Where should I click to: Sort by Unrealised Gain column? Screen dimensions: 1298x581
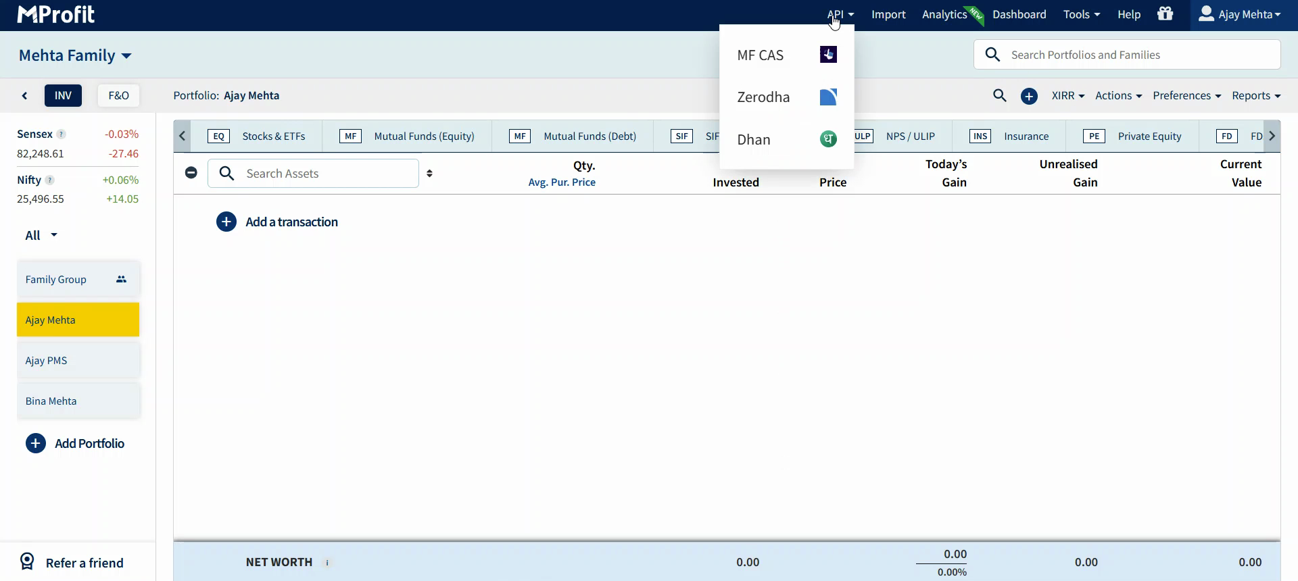coord(1068,173)
